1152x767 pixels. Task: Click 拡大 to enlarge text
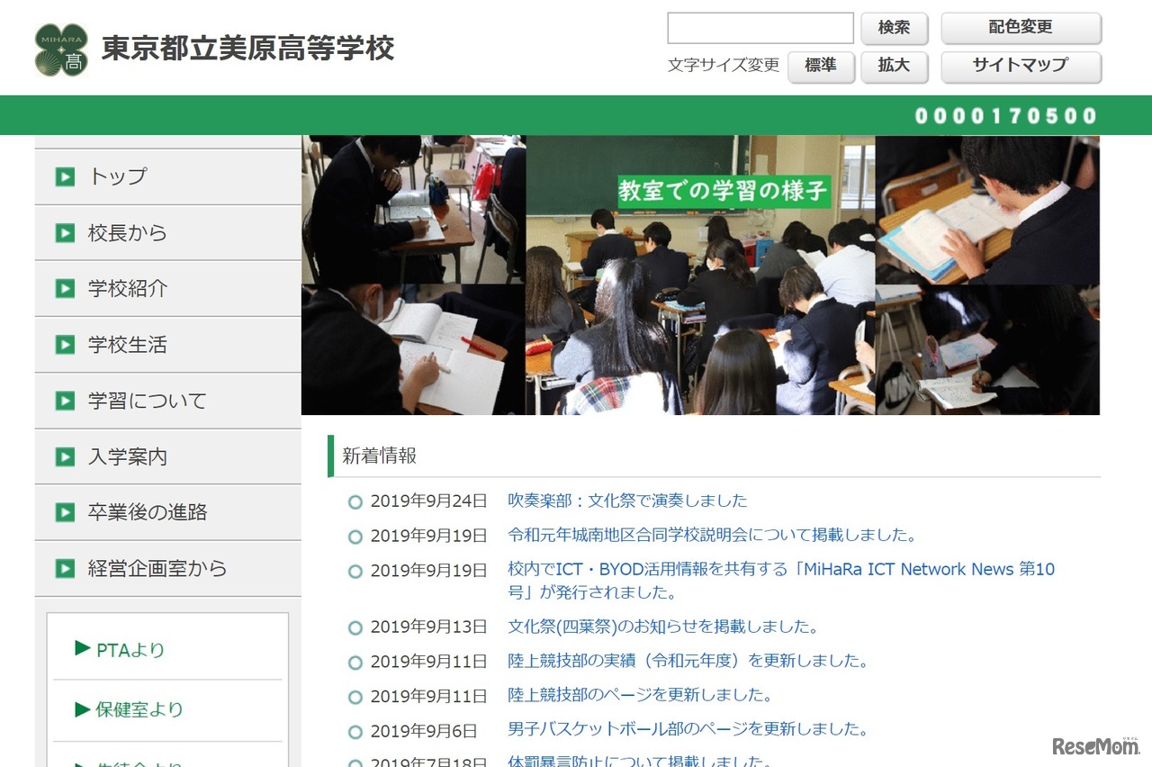pyautogui.click(x=894, y=67)
